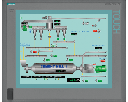Screen dimensions: 128x102
Task: Open the Group 531 button
Action: pyautogui.click(x=26, y=77)
